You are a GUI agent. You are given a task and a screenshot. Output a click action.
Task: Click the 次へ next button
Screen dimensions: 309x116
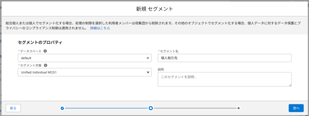[x=296, y=108]
